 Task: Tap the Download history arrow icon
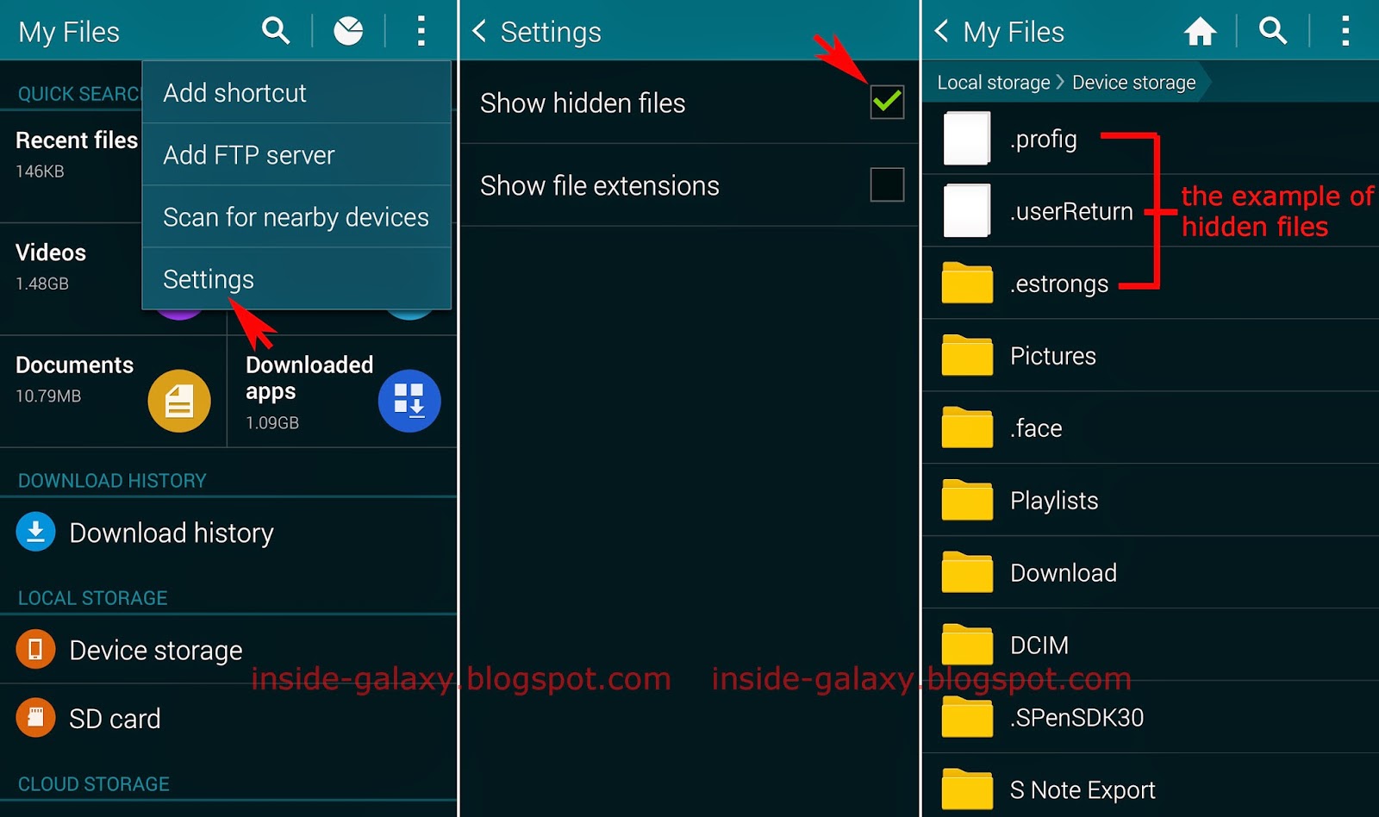coord(35,533)
